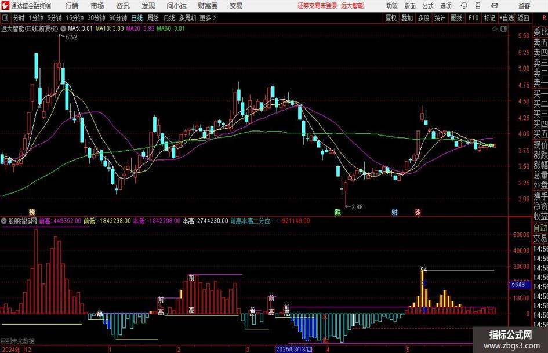The height and width of the screenshot is (353, 548).
Task: Click the 游客 guest account label
Action: 524,6
